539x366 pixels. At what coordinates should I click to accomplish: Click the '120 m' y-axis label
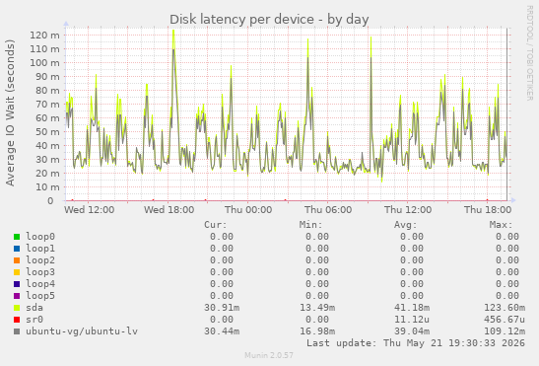[44, 36]
